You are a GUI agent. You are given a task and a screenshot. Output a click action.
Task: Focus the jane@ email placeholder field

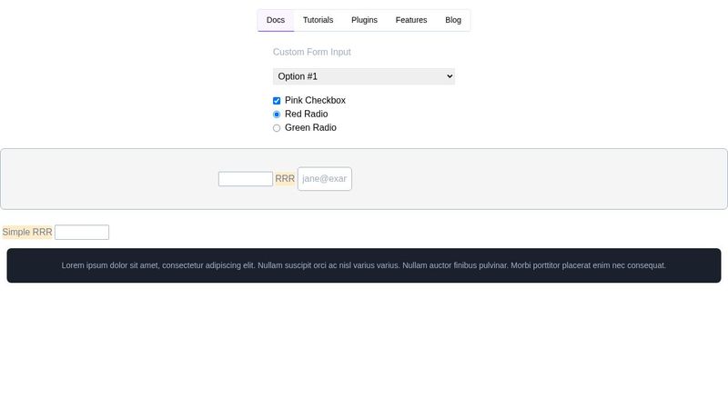325,179
